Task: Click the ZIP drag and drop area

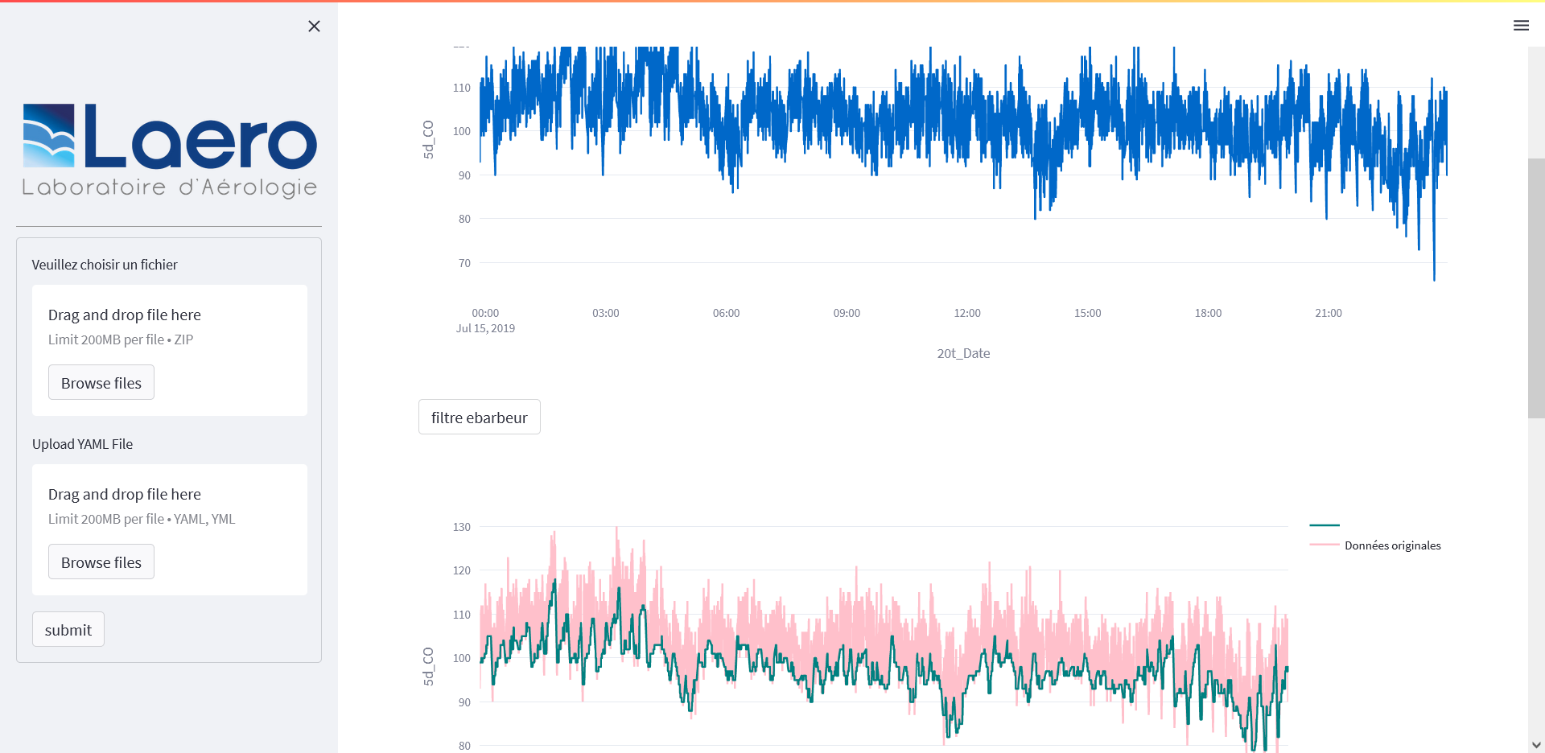Action: click(x=170, y=350)
